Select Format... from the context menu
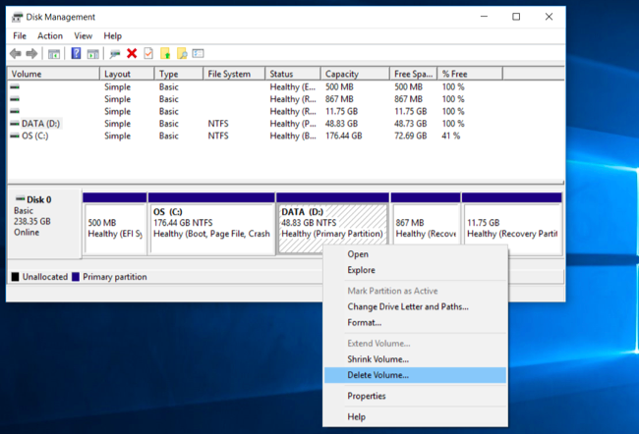Image resolution: width=639 pixels, height=434 pixels. pos(364,322)
